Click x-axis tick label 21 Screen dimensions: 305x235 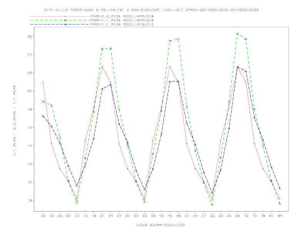[102, 216]
